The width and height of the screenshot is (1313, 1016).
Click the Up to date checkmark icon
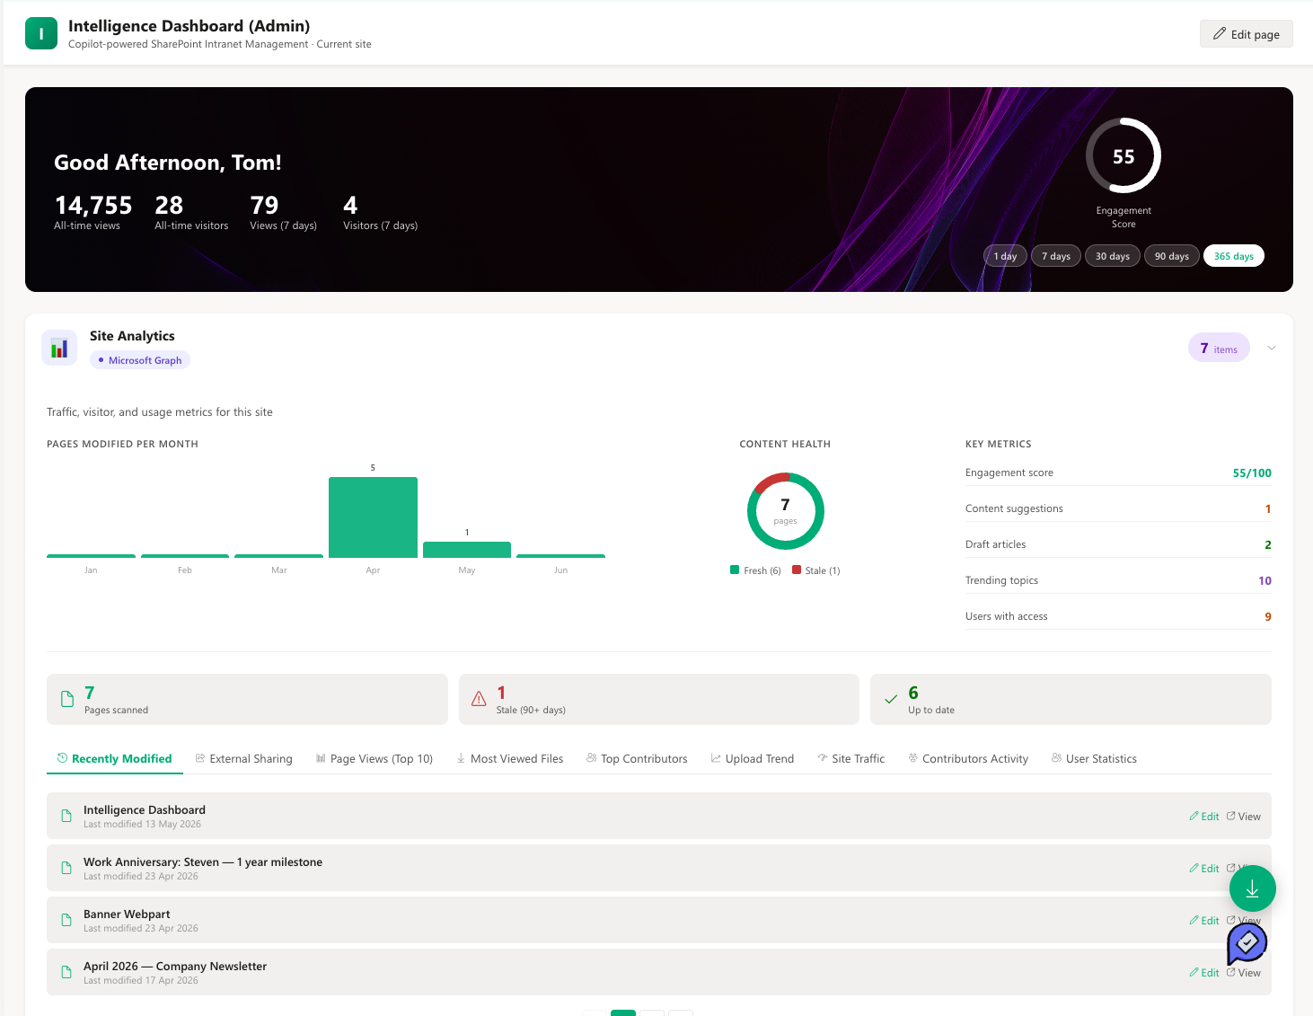tap(891, 699)
